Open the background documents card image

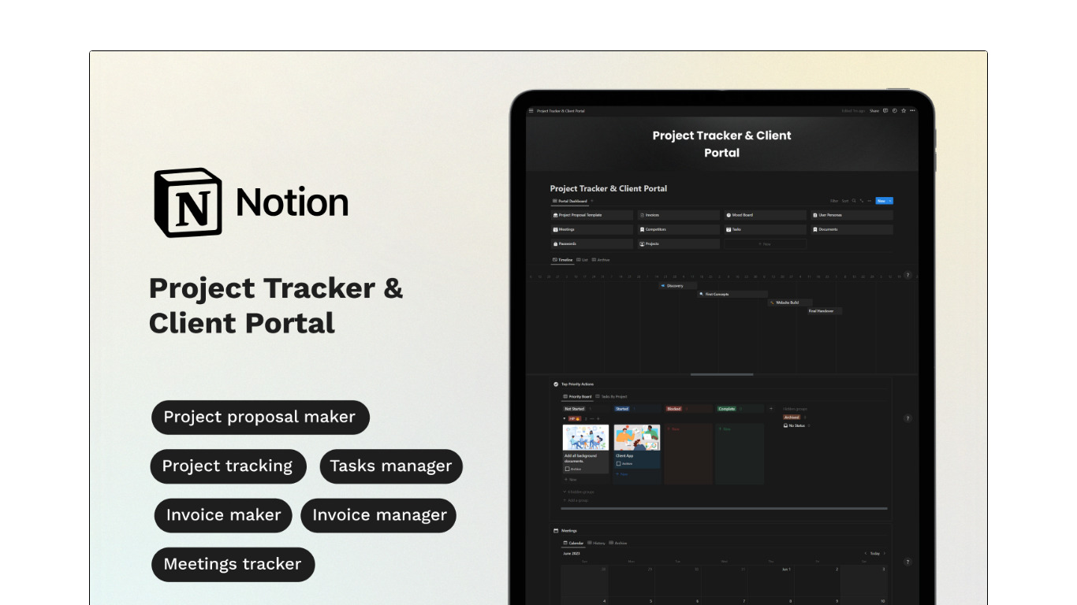tap(586, 437)
